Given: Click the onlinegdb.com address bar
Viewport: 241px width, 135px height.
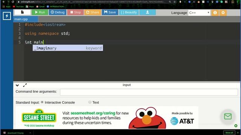Looking at the screenshot, I should [x=92, y=2].
